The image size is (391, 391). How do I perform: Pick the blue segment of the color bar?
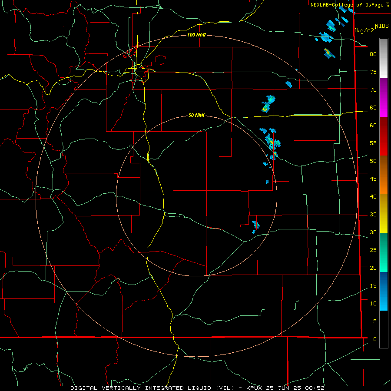pos(384,291)
